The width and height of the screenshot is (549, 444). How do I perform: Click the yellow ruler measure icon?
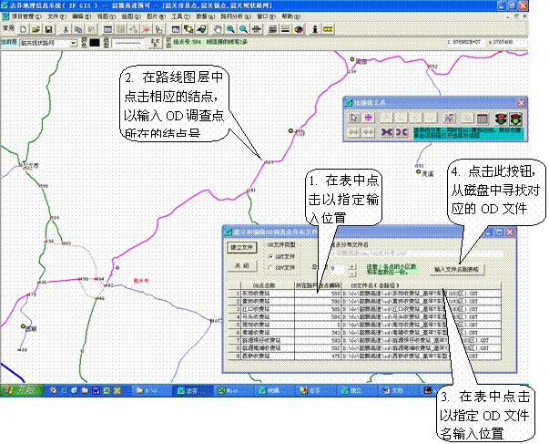coord(328,30)
